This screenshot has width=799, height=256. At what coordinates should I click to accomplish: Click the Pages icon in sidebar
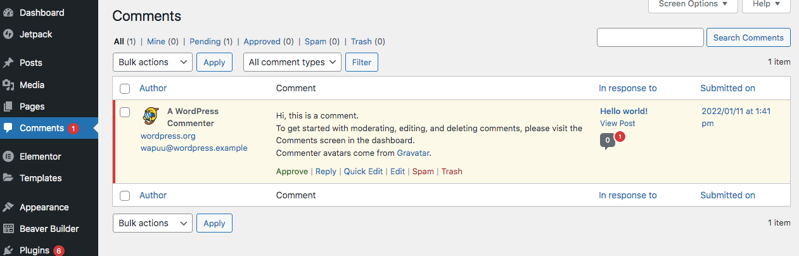(8, 106)
